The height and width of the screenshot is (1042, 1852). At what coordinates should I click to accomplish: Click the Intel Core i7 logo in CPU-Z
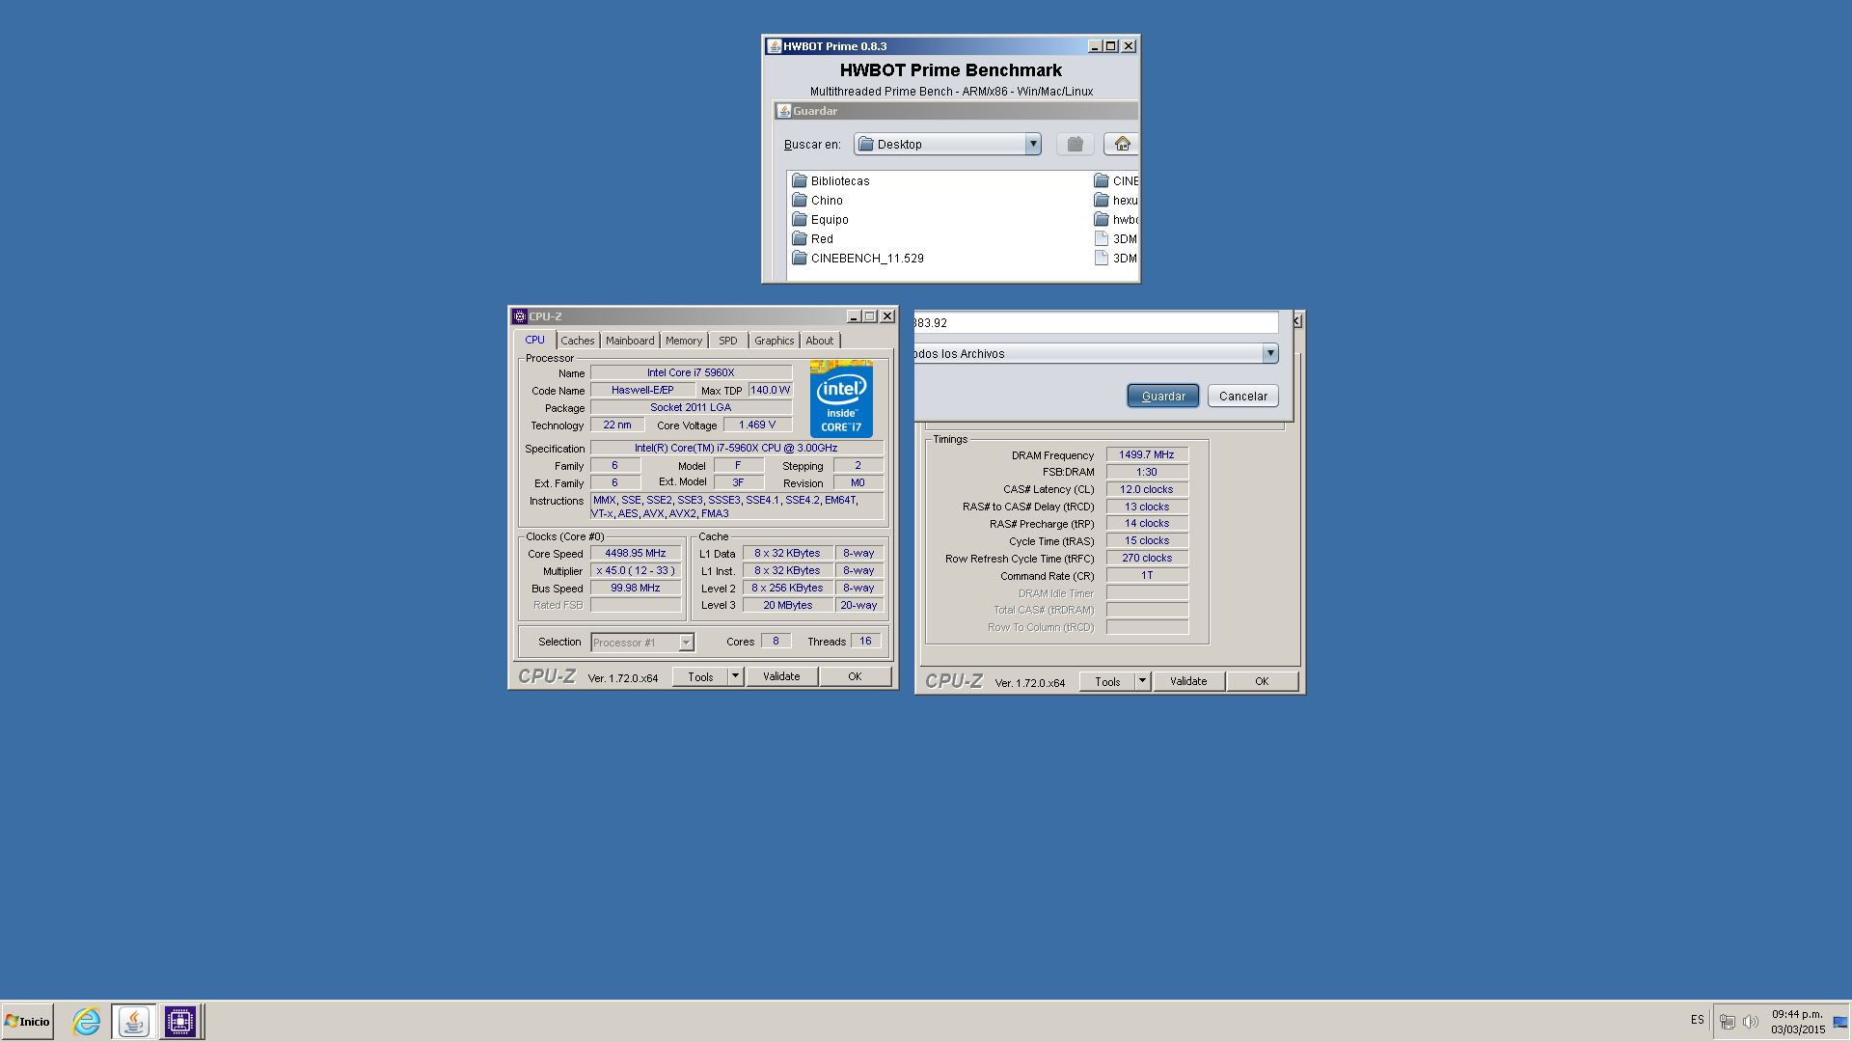[x=841, y=398]
